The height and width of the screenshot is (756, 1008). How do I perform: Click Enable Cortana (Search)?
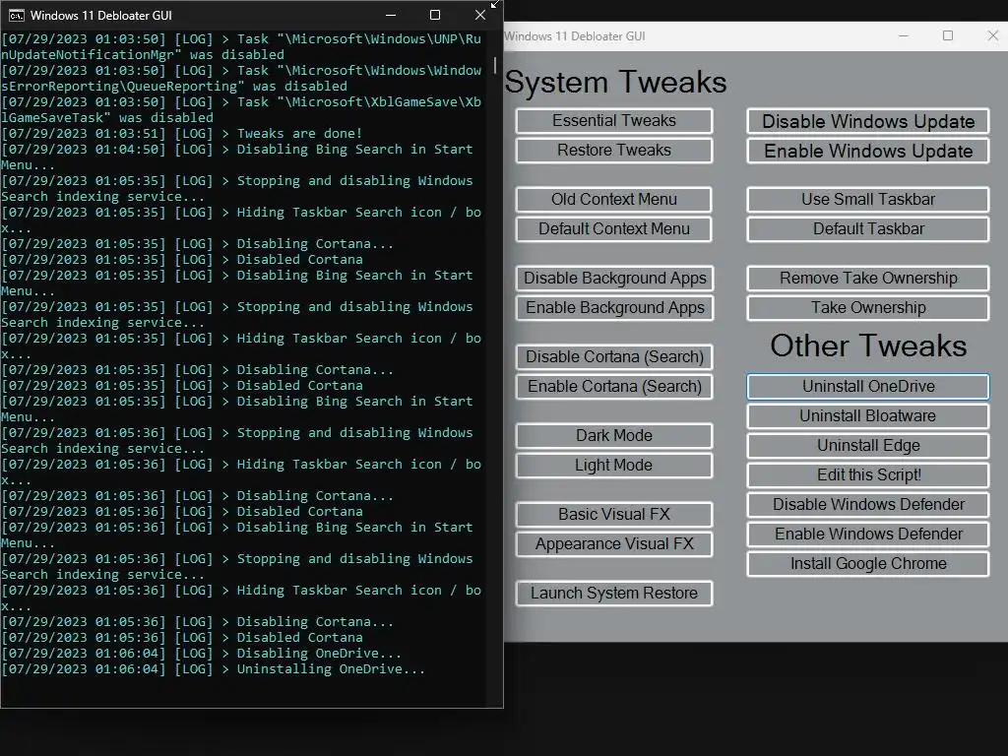(x=614, y=386)
